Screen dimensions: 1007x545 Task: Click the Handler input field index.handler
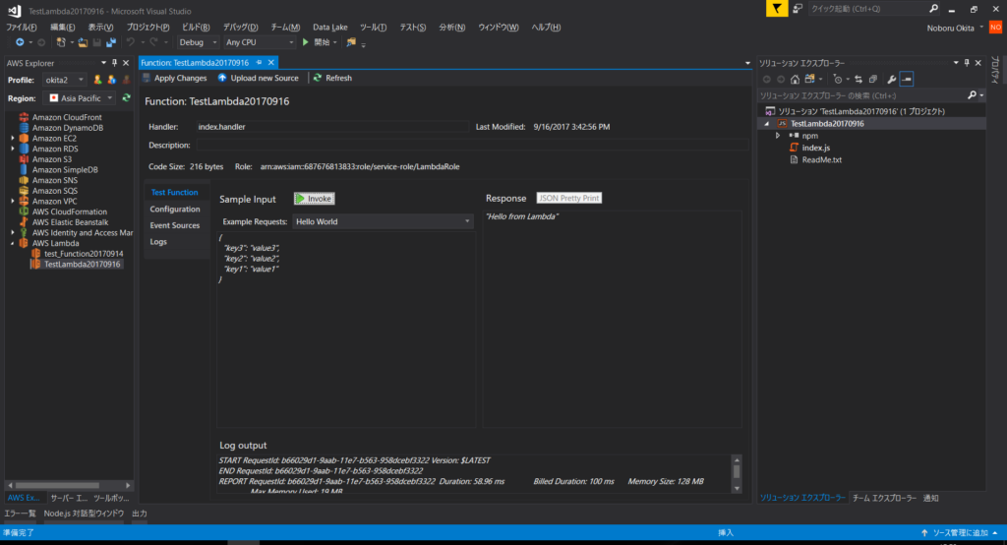click(x=332, y=127)
